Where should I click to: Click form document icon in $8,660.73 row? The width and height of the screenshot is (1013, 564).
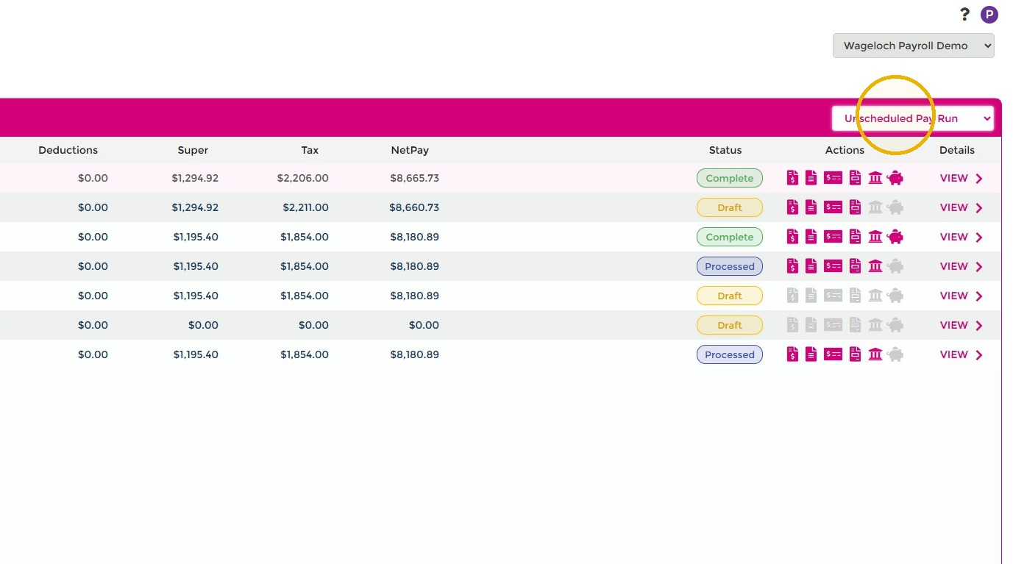855,207
